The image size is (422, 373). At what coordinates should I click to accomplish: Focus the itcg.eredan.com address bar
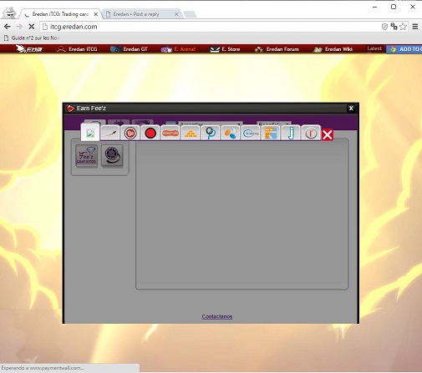211,27
